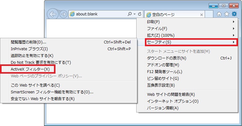Select the 空白のページ tab
Screen dimensions: 242x126
click(x=175, y=14)
